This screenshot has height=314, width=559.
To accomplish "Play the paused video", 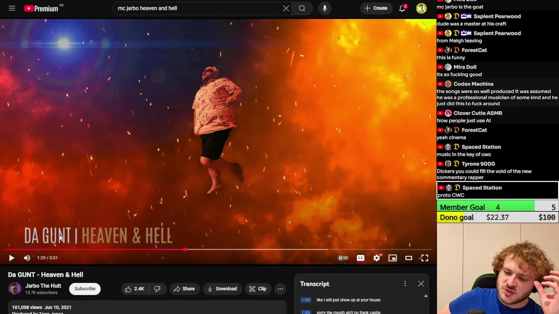I will click(11, 258).
